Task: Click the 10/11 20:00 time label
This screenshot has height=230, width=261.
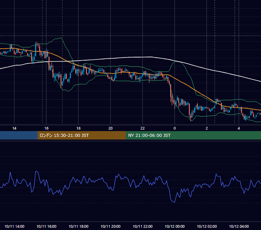Action: pyautogui.click(x=111, y=226)
